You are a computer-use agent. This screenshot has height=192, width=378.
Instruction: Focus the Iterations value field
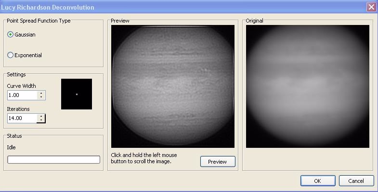(x=22, y=118)
